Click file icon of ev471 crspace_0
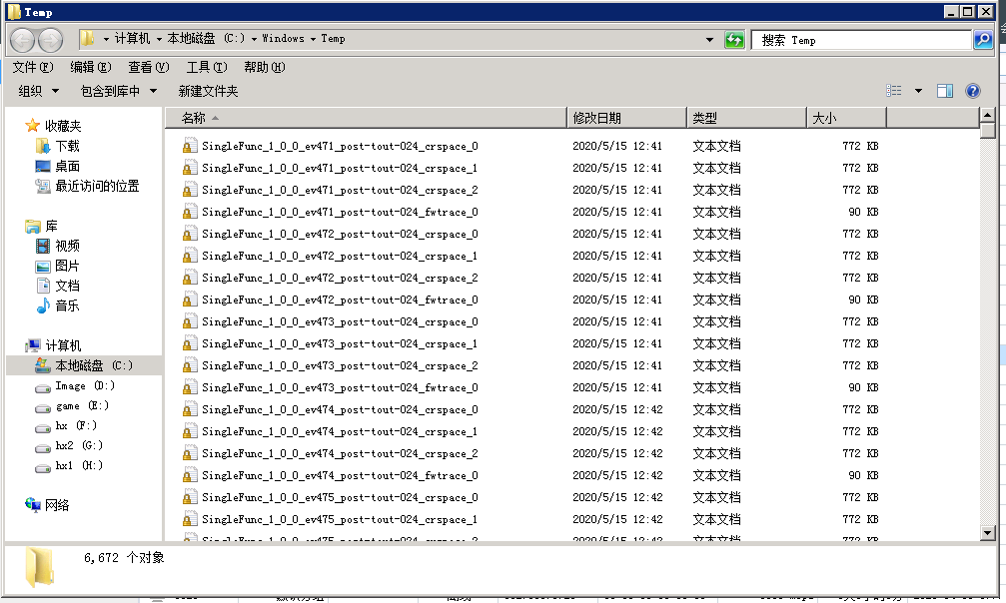Screen dimensions: 1006x603 (189, 147)
